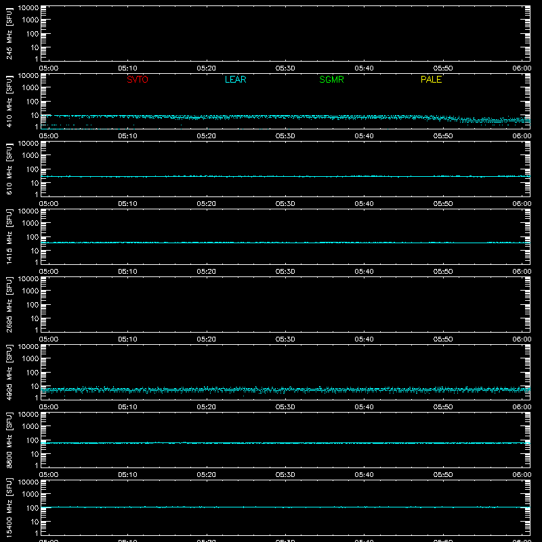Image resolution: width=542 pixels, height=542 pixels.
Task: Select the 1415 MHz [SFU] axis title
Action: [9, 236]
